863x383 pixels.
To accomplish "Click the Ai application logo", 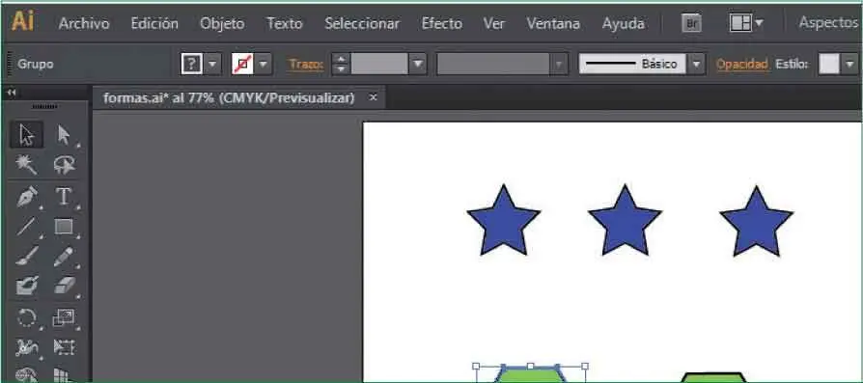I will pos(22,22).
